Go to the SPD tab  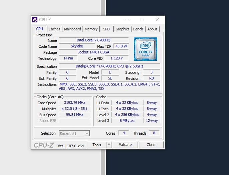(x=106, y=29)
